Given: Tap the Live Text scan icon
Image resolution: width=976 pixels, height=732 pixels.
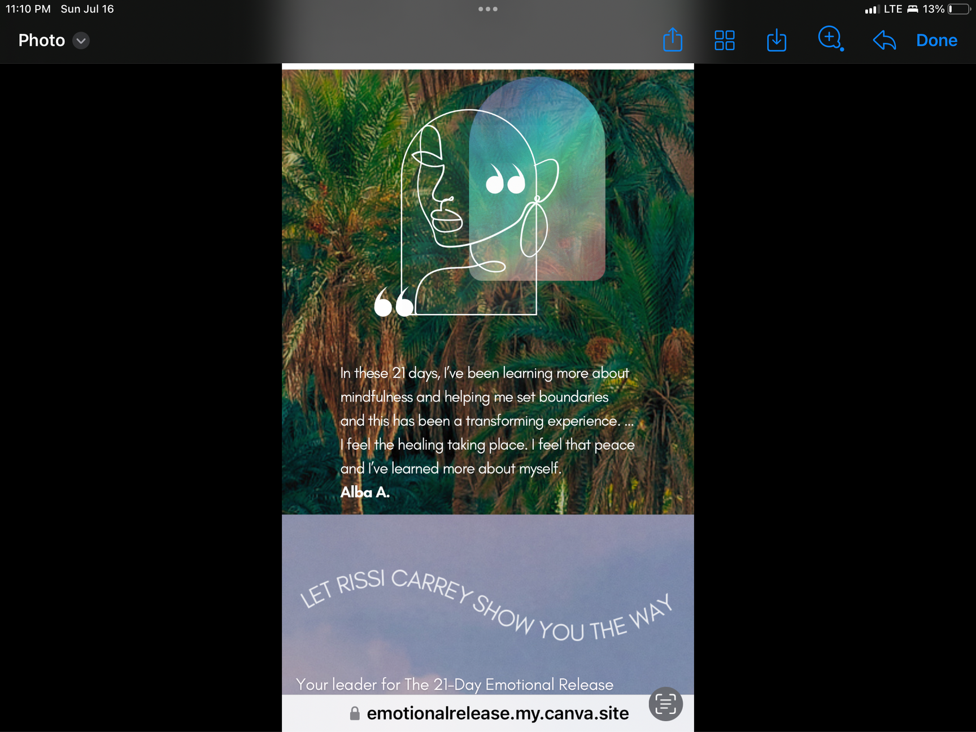Looking at the screenshot, I should [665, 704].
